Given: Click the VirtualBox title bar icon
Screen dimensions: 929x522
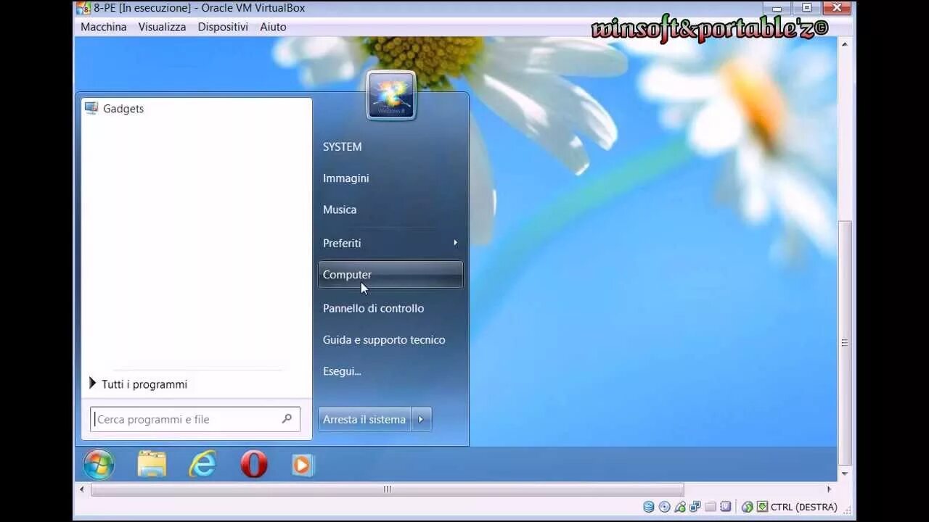Looking at the screenshot, I should pos(83,8).
